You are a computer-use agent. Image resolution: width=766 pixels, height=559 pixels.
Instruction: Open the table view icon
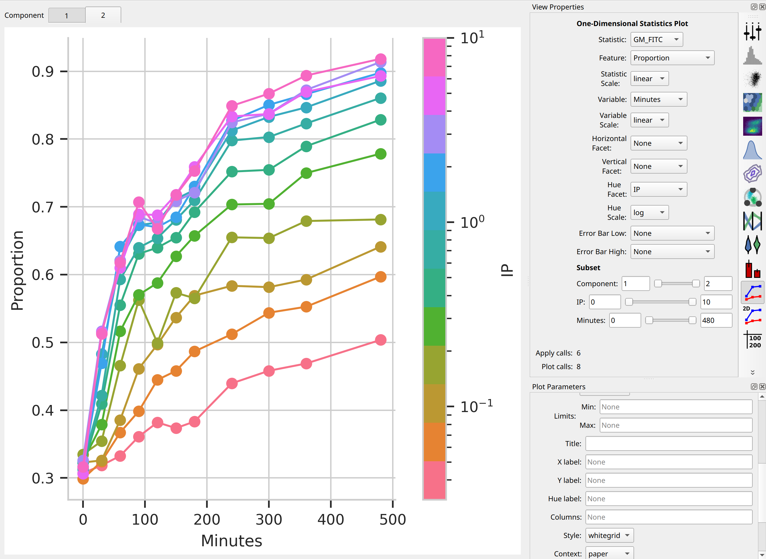click(752, 339)
